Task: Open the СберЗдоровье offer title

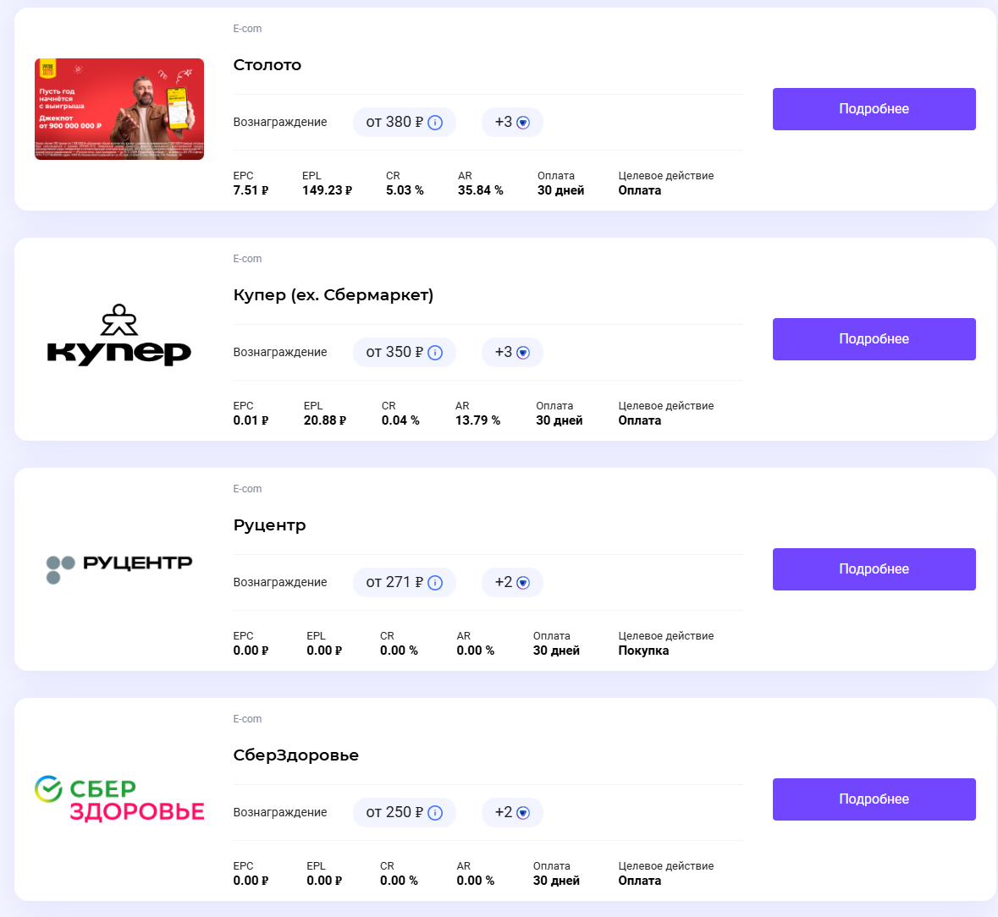Action: (295, 755)
